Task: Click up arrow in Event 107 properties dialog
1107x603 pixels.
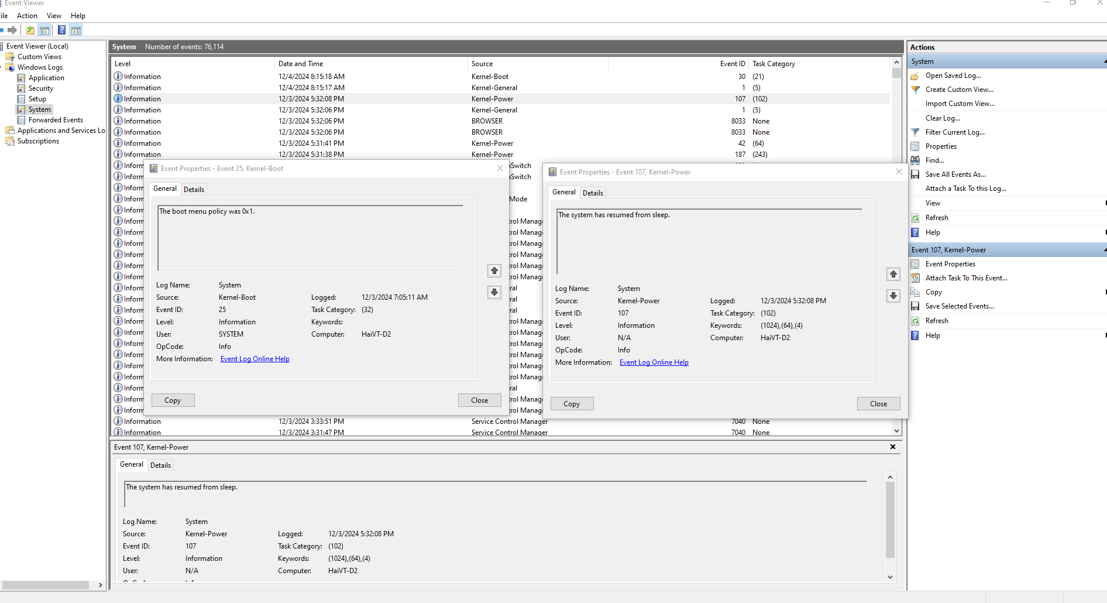Action: coord(893,274)
